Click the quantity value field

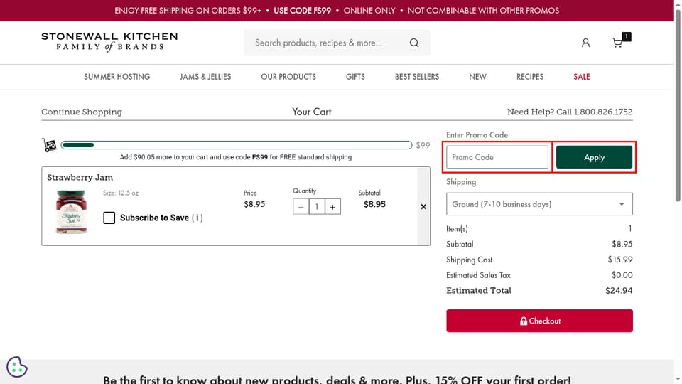317,207
